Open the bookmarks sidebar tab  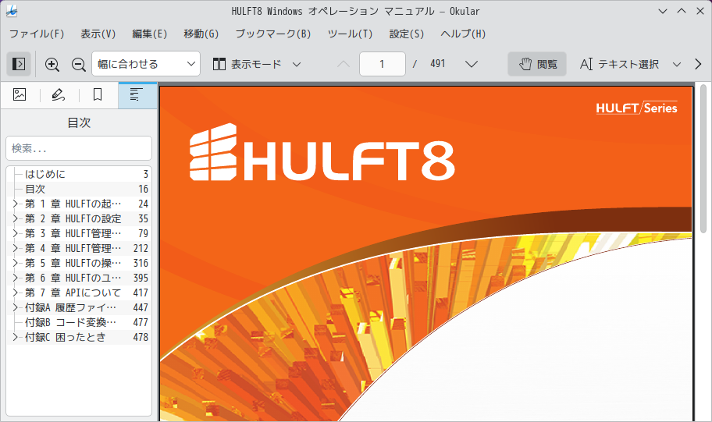pyautogui.click(x=98, y=95)
